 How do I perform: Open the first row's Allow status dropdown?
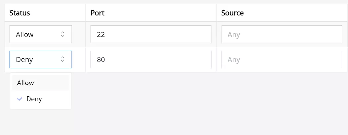pyautogui.click(x=41, y=34)
